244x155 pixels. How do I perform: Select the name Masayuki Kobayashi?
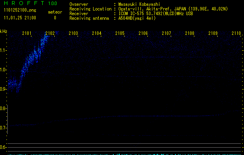pos(139,4)
